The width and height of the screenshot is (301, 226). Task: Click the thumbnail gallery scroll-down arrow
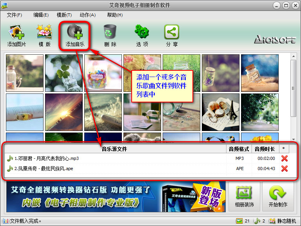(x=294, y=139)
